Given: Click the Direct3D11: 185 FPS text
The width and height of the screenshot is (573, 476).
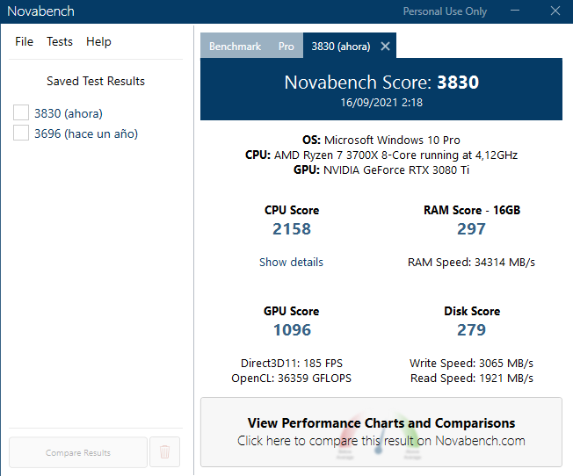Looking at the screenshot, I should (x=292, y=363).
